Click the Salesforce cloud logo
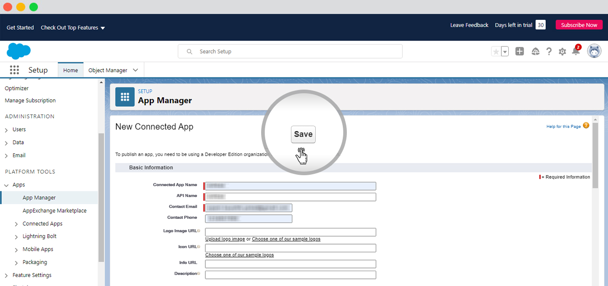 (x=18, y=51)
